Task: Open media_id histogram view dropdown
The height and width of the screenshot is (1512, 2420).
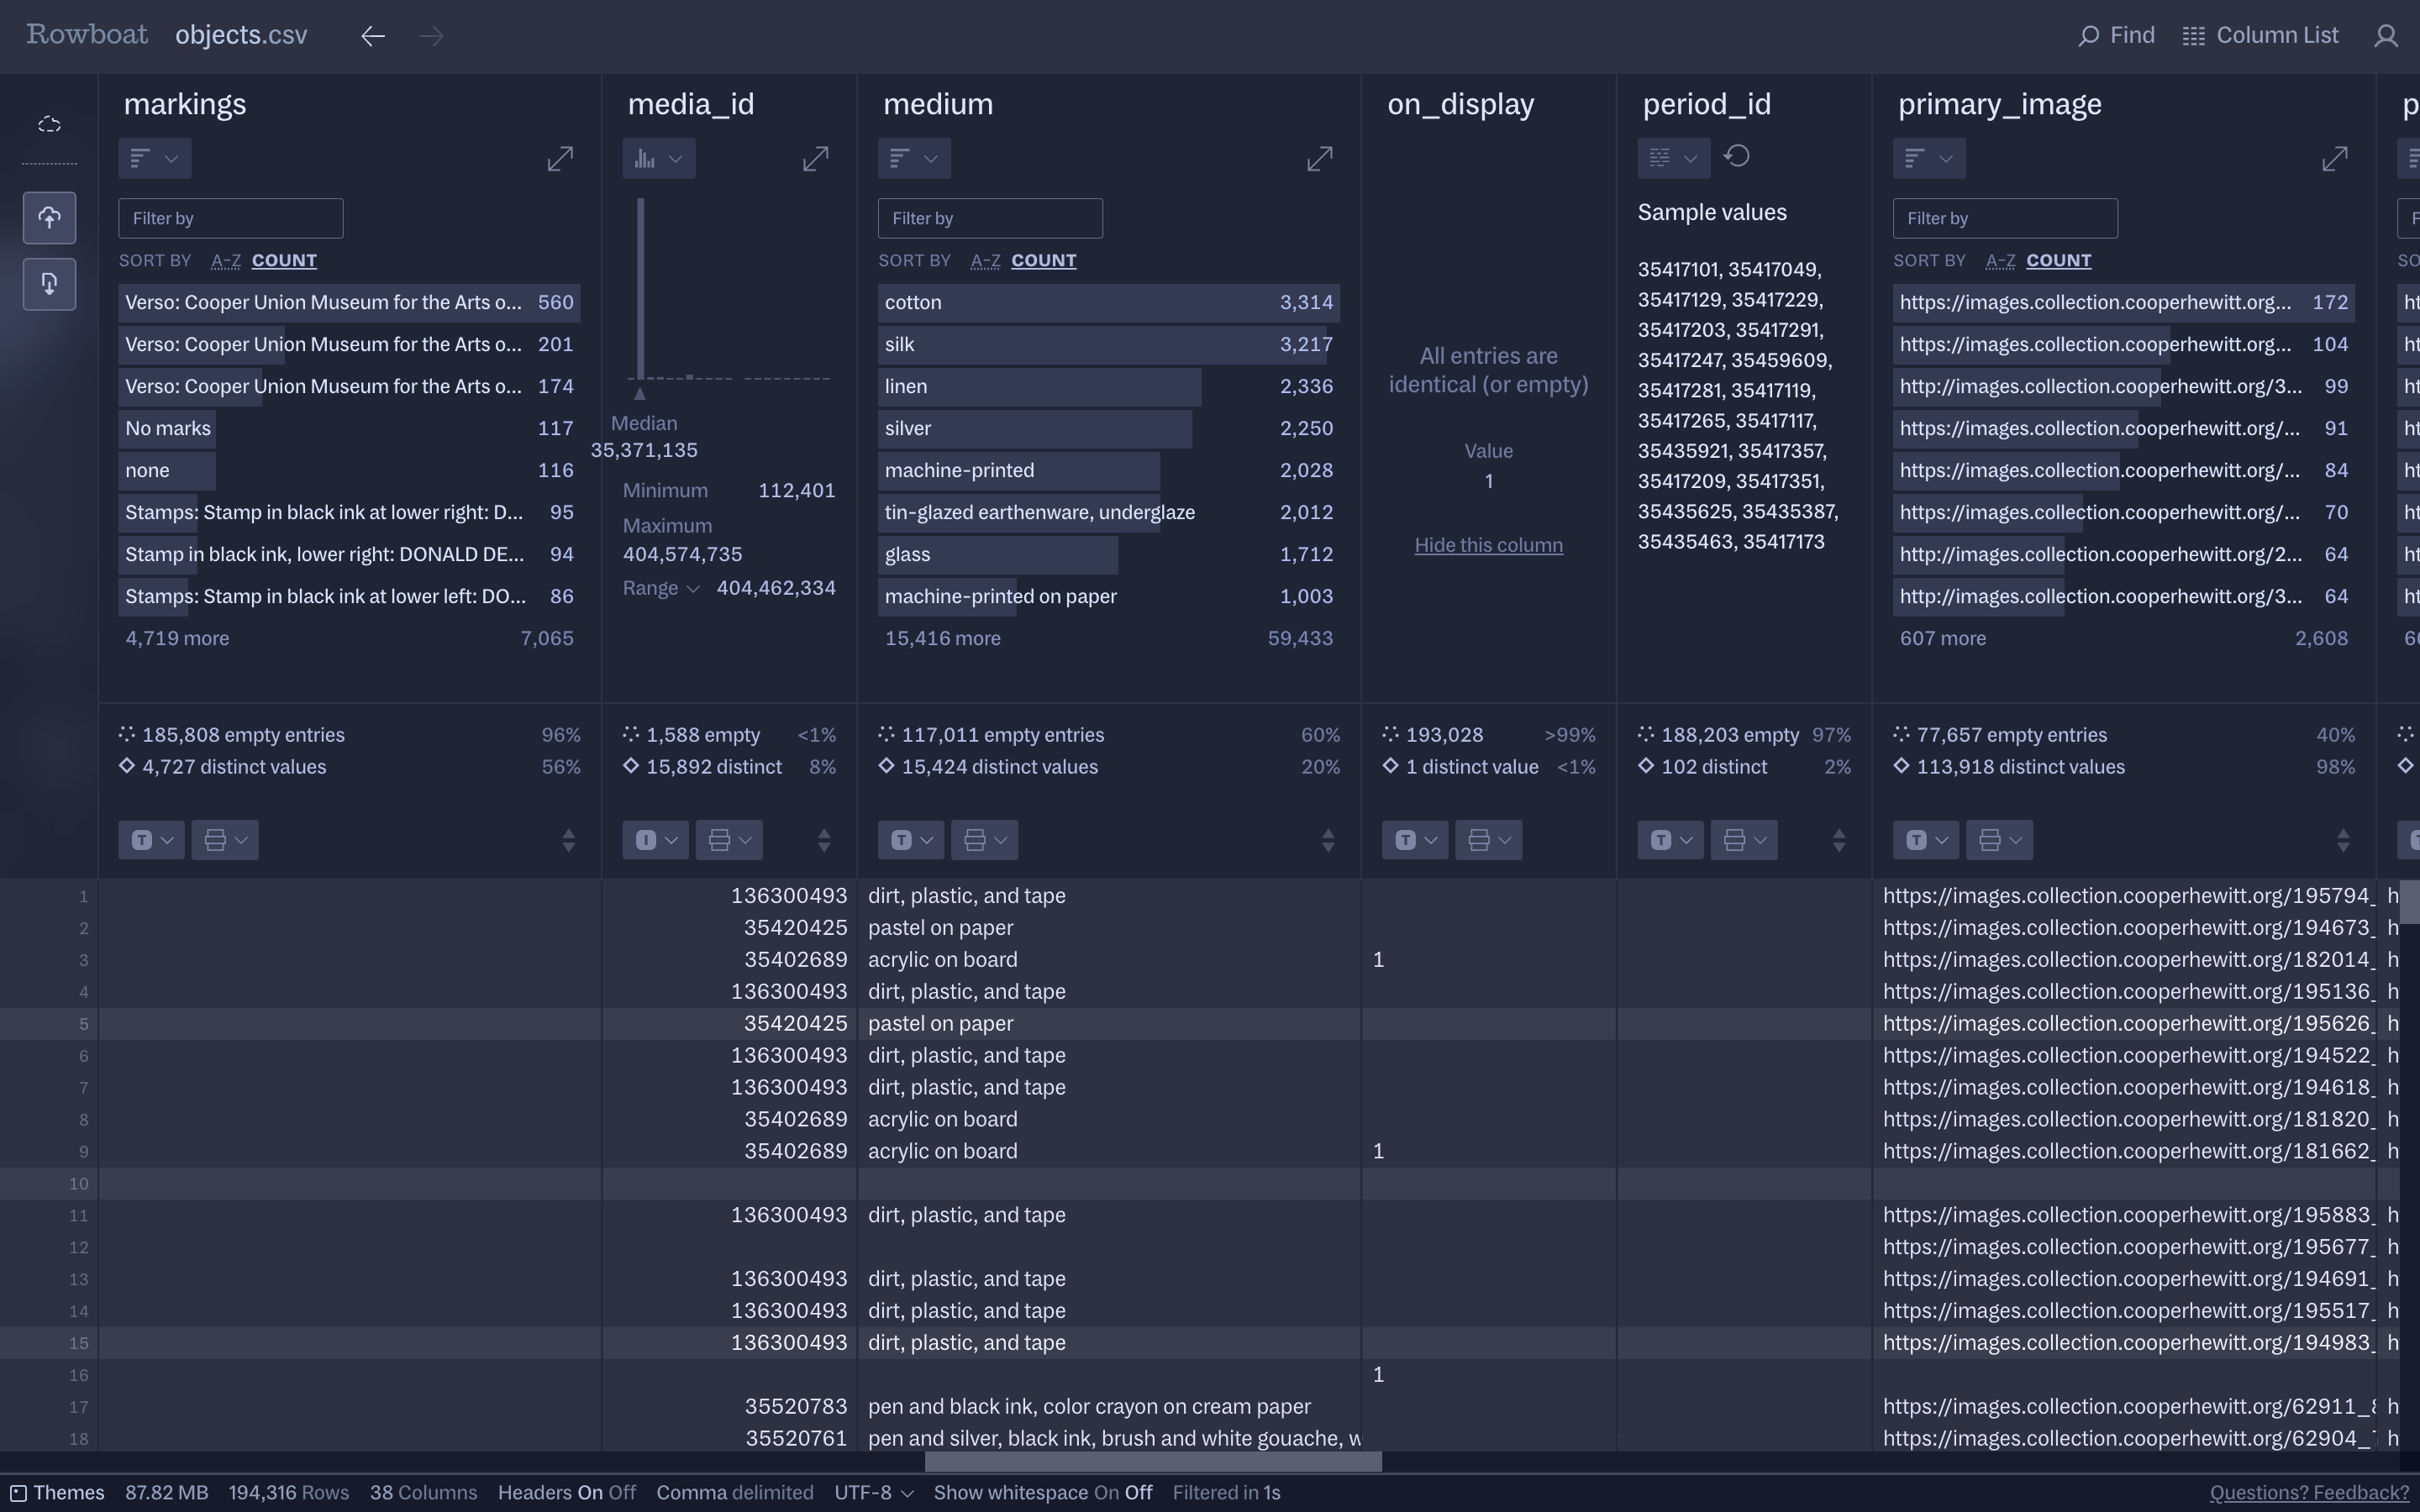Action: pyautogui.click(x=658, y=158)
